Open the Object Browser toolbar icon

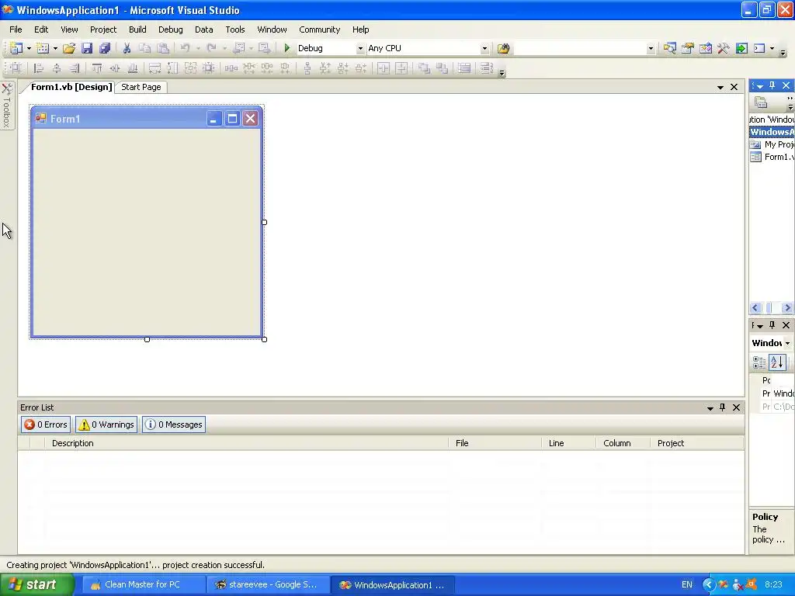(705, 48)
